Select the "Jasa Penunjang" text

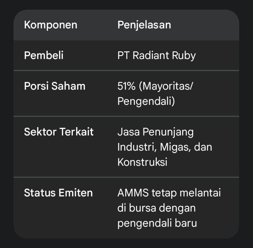(155, 132)
